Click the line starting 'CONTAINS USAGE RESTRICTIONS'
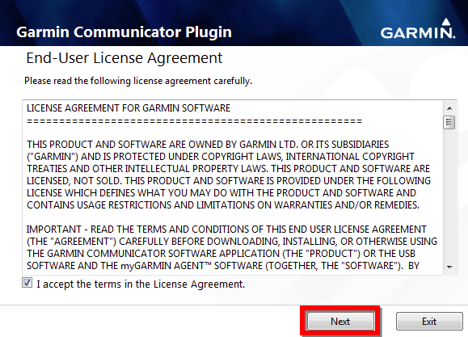This screenshot has width=468, height=337. click(223, 205)
